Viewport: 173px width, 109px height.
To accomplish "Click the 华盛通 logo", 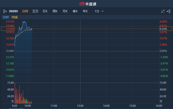I will point(88,4).
